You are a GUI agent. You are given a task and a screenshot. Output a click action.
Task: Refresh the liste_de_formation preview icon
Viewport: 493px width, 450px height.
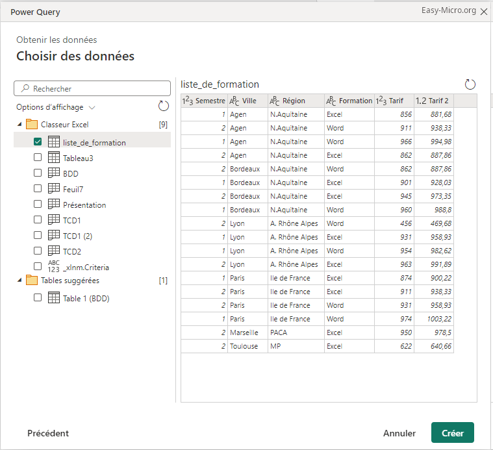[470, 84]
